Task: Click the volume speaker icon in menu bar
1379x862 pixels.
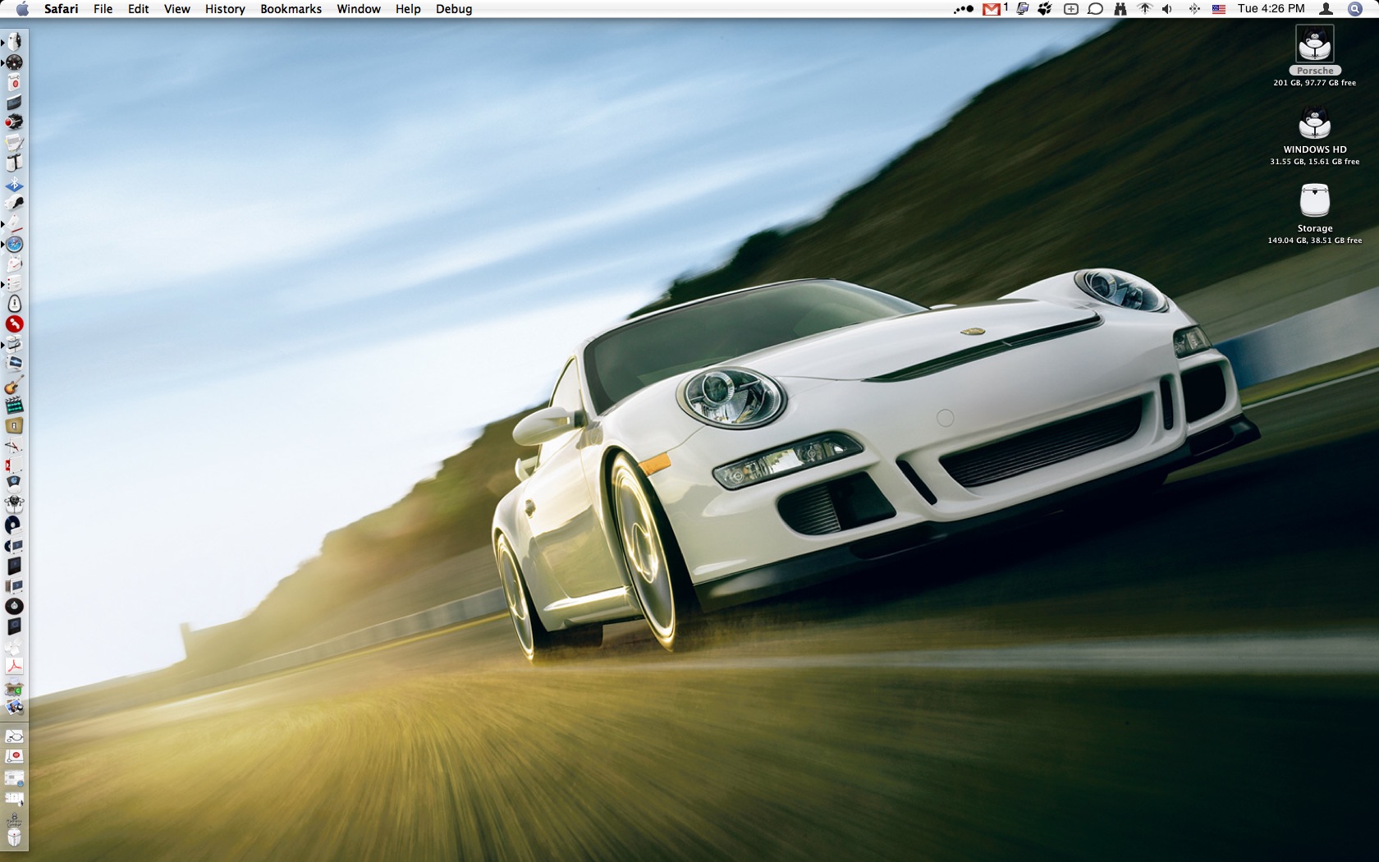Action: (1167, 9)
